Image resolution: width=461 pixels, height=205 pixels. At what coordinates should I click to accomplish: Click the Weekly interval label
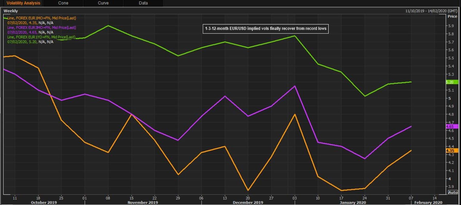point(11,11)
